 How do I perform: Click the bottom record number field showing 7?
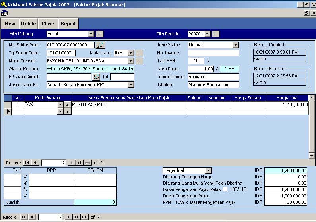(50, 217)
